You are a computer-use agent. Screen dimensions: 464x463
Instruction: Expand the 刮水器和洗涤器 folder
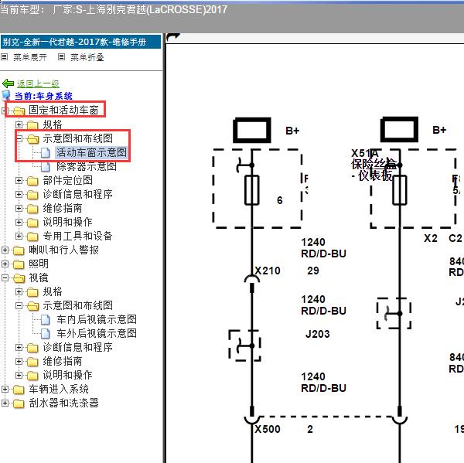(x=5, y=403)
